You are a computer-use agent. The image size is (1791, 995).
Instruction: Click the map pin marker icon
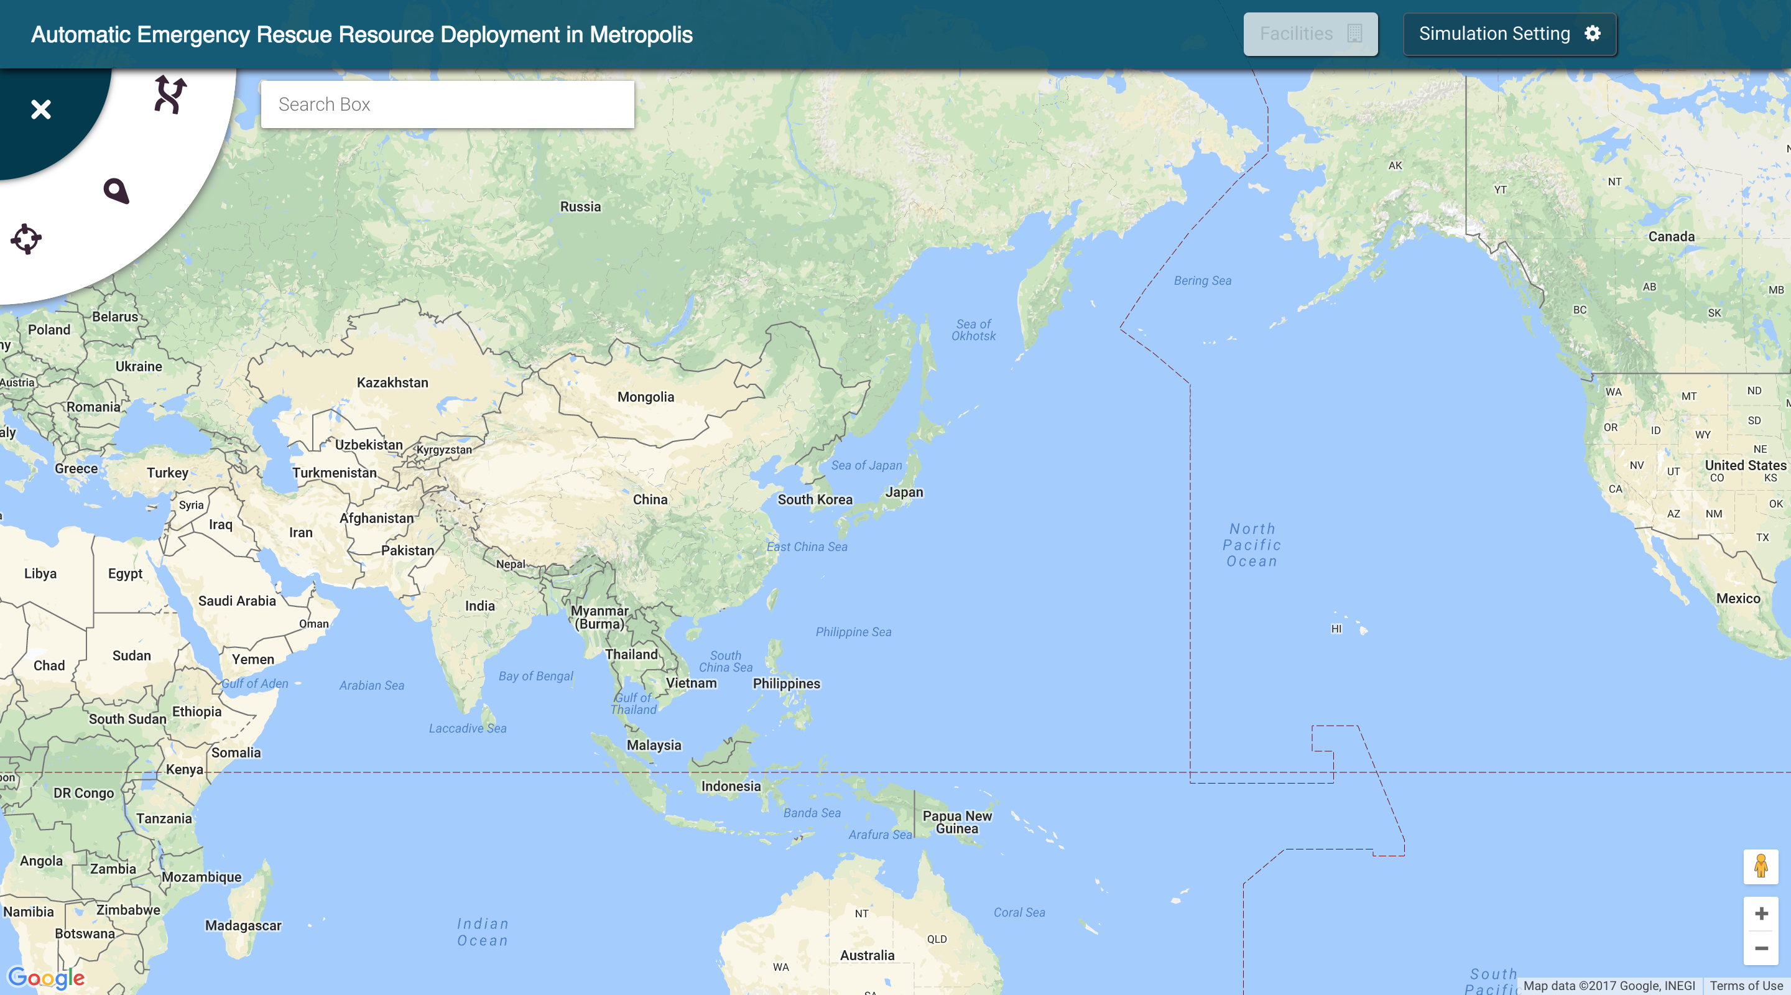pos(116,190)
